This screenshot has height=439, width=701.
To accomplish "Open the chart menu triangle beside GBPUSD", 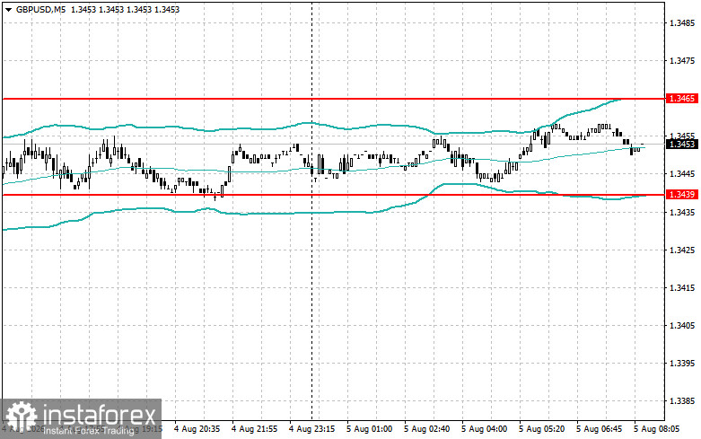I will 8,9.
